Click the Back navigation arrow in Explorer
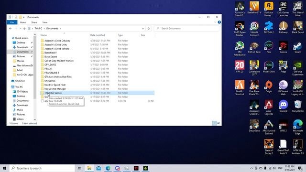The width and height of the screenshot is (306, 172). (x=11, y=29)
